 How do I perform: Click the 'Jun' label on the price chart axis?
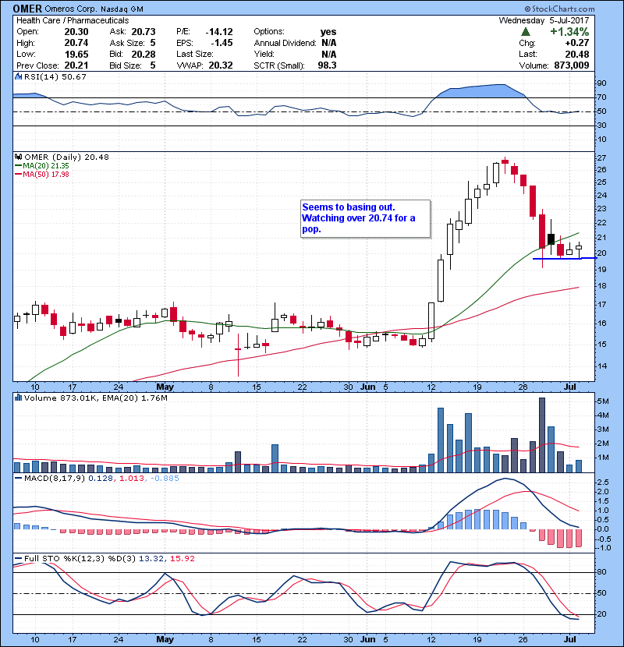pyautogui.click(x=368, y=387)
